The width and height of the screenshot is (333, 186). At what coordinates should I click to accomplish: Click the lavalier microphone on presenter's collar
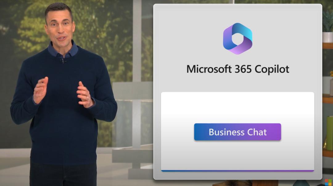pyautogui.click(x=63, y=61)
